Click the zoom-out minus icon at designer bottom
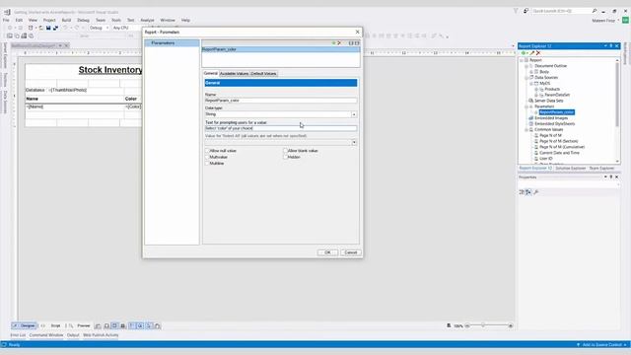Screen dimensions: 631x355 pyautogui.click(x=467, y=325)
